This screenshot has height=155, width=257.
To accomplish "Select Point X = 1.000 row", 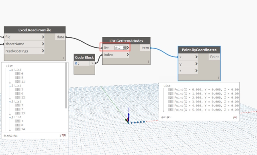I will coord(203,94).
